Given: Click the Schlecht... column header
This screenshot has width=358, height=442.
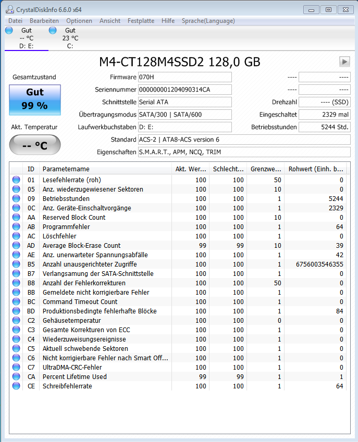Looking at the screenshot, I should click(x=228, y=169).
